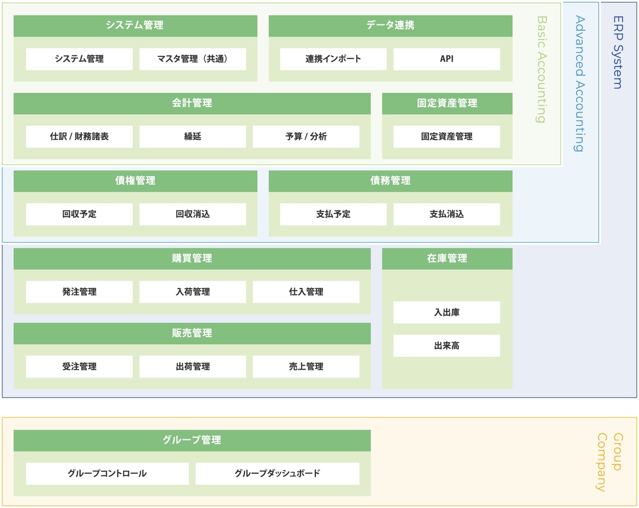Click the Advanced Accounting vertical label
Image resolution: width=639 pixels, height=508 pixels.
pos(580,84)
